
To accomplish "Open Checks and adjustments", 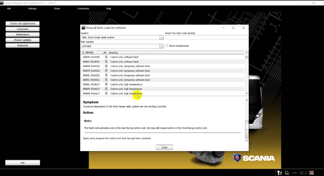I will point(22,24).
